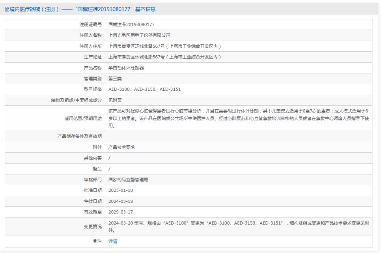Screen dimensions: 381x253
Task: Click the 适用范围/预期用途 row label
Action: 83,118
